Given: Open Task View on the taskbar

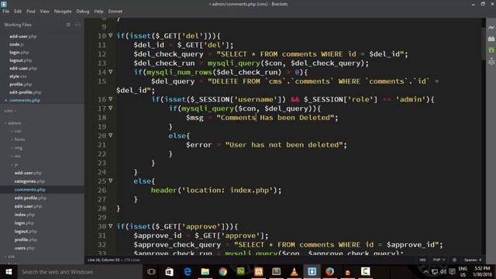Looking at the screenshot, I should [151, 272].
